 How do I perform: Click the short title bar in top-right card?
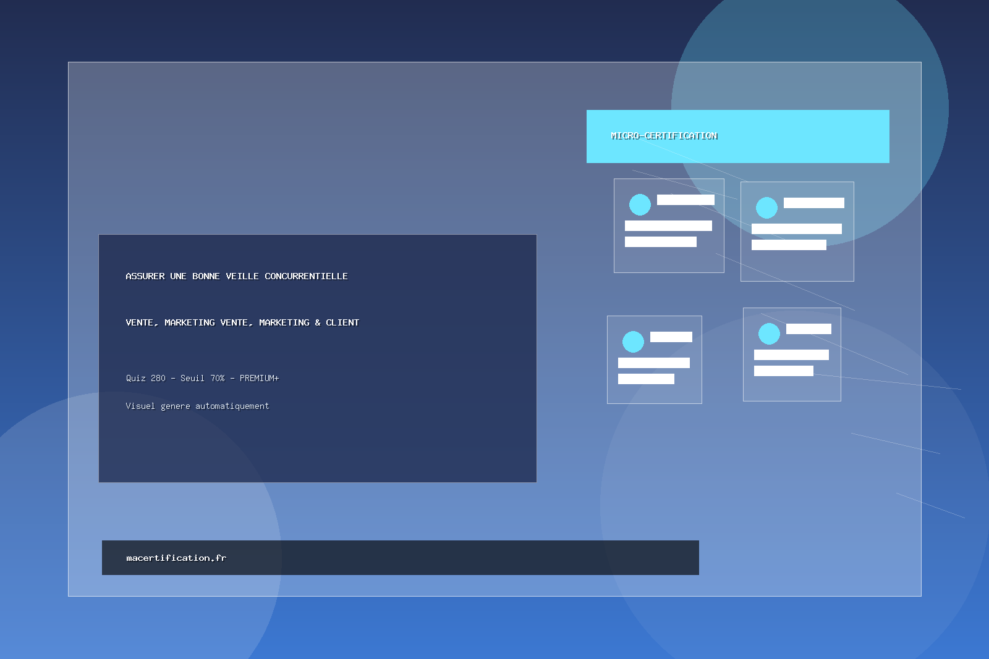point(813,203)
